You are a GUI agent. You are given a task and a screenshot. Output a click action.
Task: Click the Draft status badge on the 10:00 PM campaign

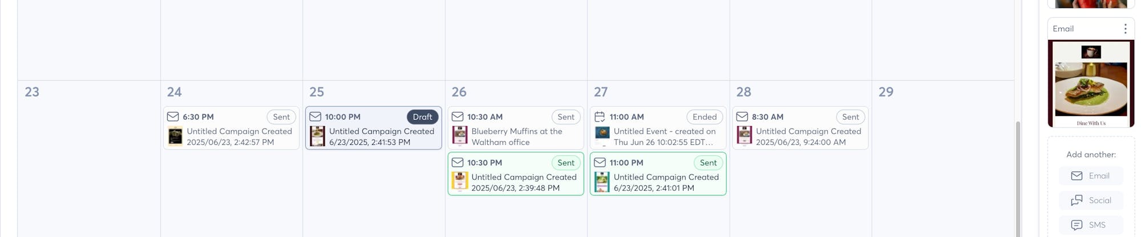coord(422,117)
